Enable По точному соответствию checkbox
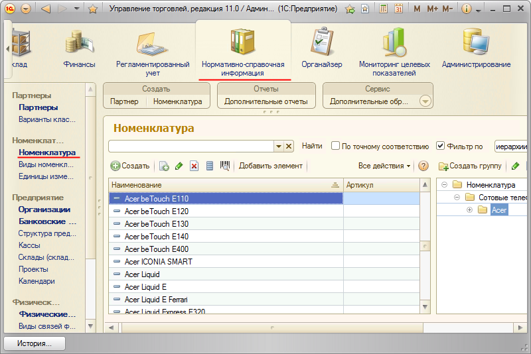Image resolution: width=531 pixels, height=354 pixels. pos(335,146)
